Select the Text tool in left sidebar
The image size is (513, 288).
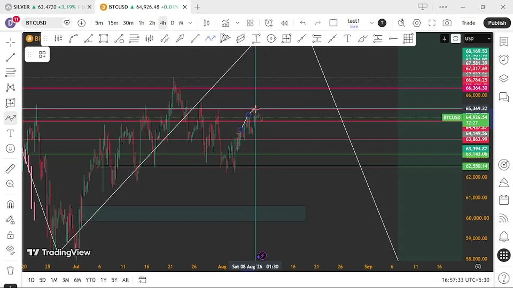[10, 133]
